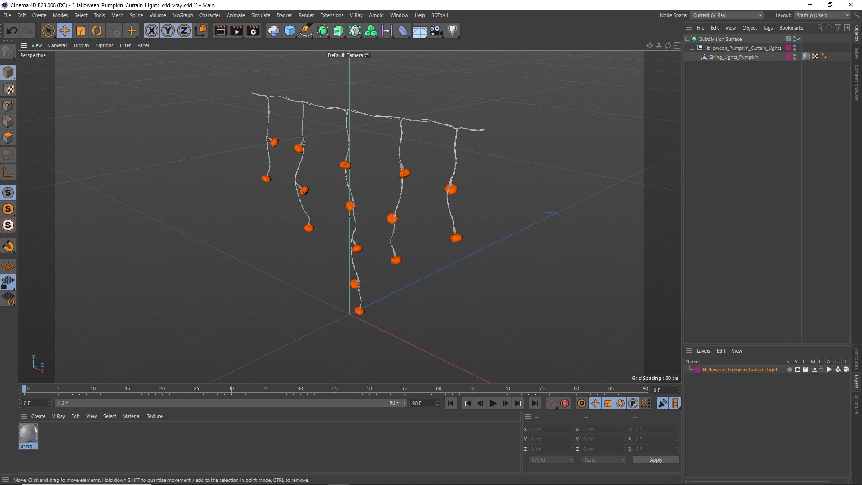862x485 pixels.
Task: Collapse the Subdivision Surface tree item
Action: pyautogui.click(x=687, y=39)
